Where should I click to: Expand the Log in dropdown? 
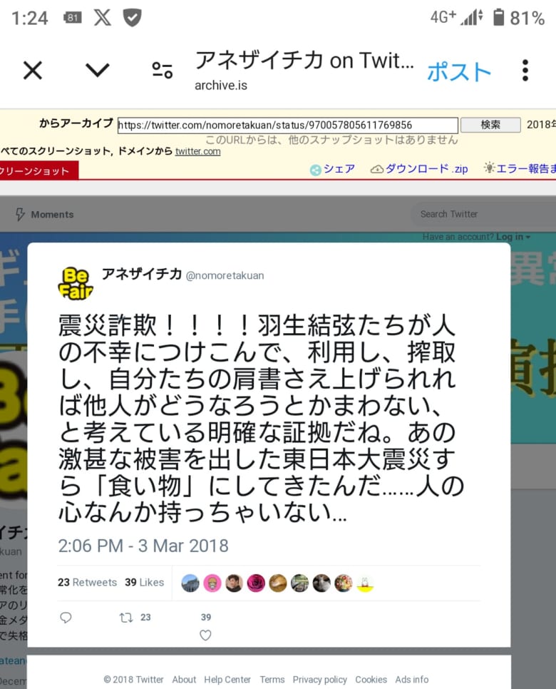click(x=513, y=237)
